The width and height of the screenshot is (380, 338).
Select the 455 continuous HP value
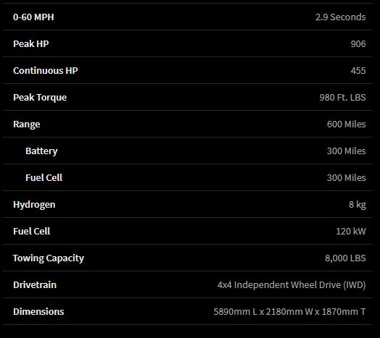click(x=358, y=71)
